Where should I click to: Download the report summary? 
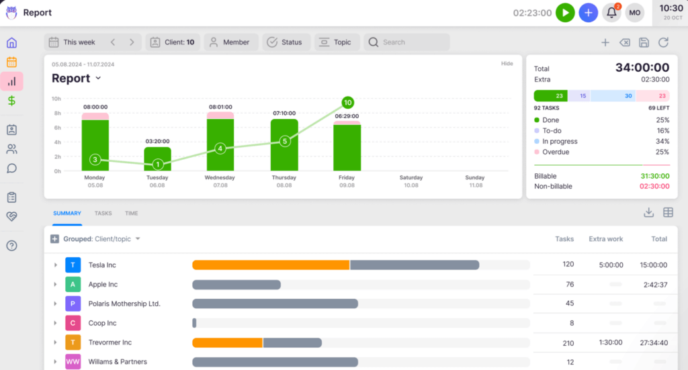click(x=648, y=213)
